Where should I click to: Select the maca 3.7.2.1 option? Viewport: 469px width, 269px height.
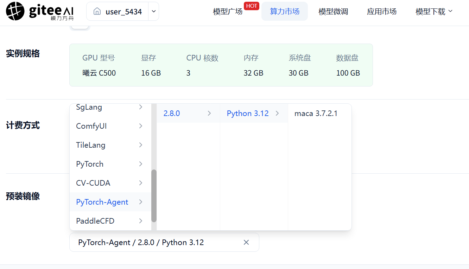tap(319, 113)
